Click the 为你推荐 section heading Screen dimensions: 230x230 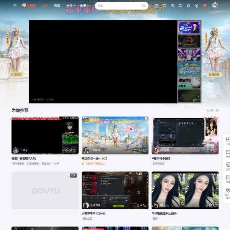20,110
